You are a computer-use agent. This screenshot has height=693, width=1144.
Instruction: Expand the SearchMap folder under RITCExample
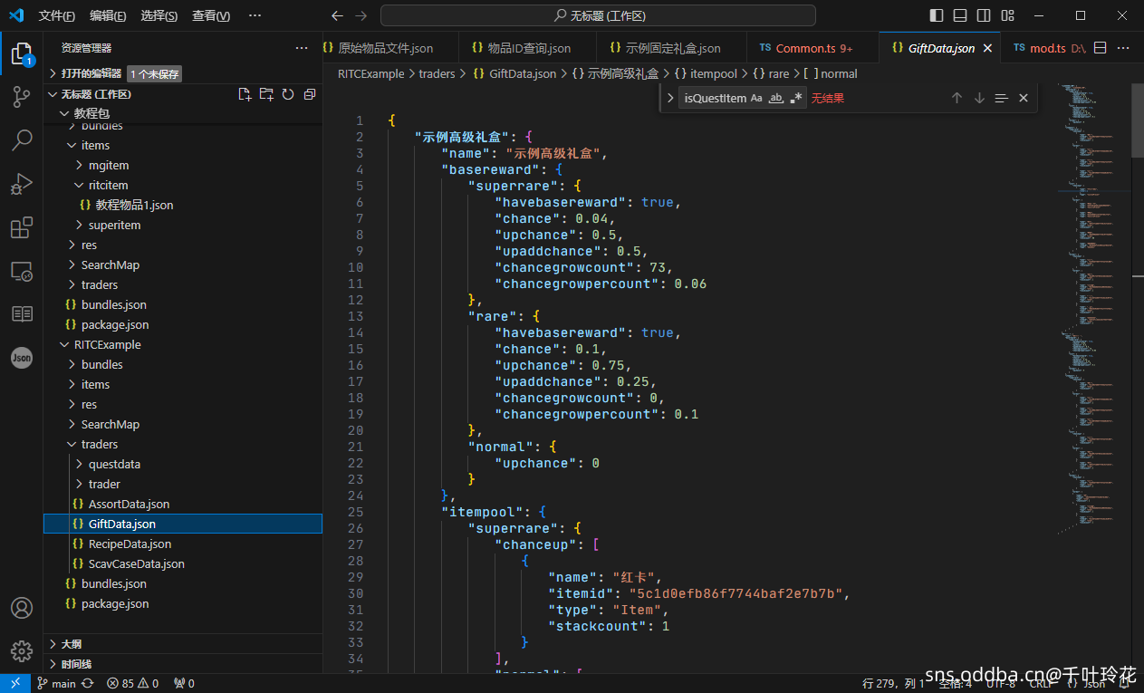coord(183,424)
